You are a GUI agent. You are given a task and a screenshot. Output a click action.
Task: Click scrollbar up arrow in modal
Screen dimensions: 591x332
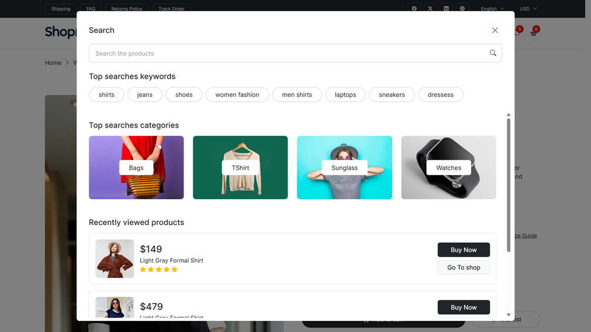509,115
